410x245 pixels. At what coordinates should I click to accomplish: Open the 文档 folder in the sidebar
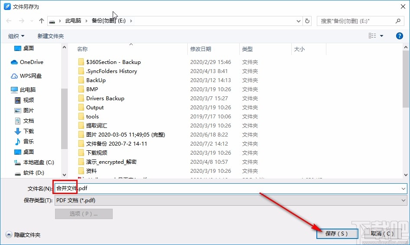click(24, 121)
